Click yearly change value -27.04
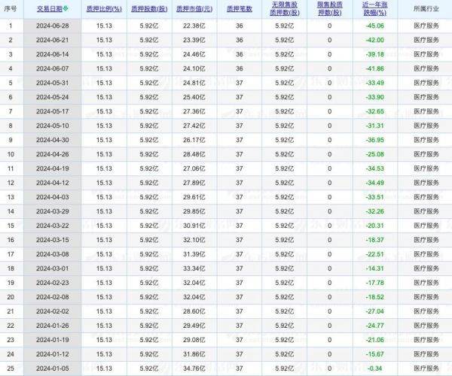The height and width of the screenshot is (376, 452). tap(374, 311)
